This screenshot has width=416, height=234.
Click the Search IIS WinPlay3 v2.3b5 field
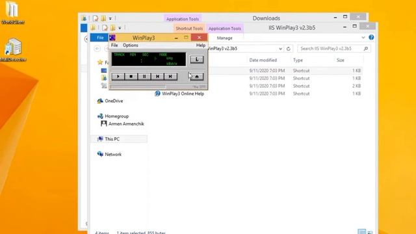334,49
